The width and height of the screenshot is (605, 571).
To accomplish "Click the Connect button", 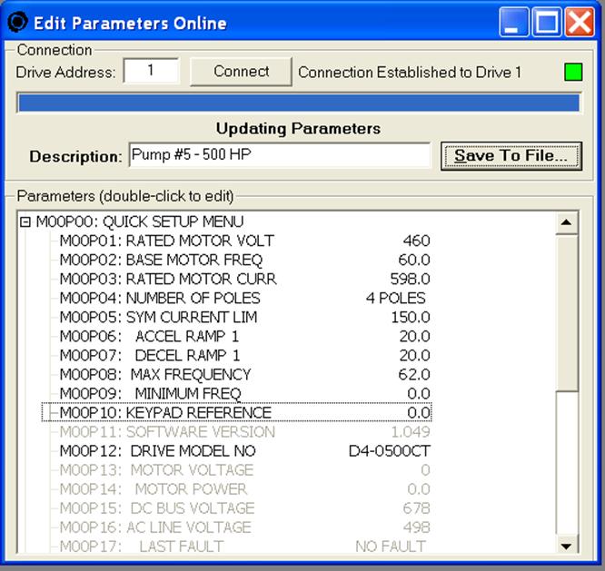I will point(242,71).
